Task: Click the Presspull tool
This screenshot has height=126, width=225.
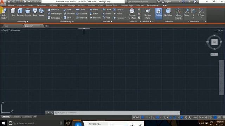Action: coord(53,10)
